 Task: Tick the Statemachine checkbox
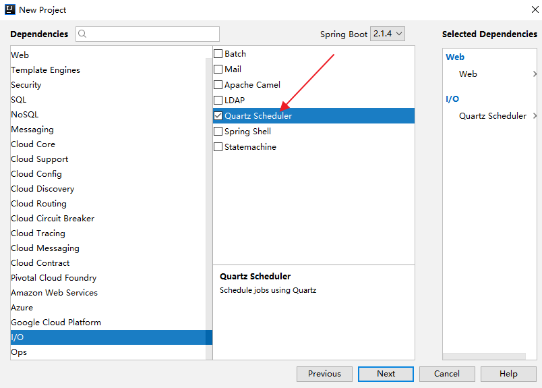218,146
